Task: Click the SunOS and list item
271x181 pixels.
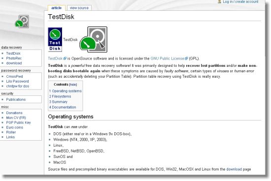Action: click(63, 156)
